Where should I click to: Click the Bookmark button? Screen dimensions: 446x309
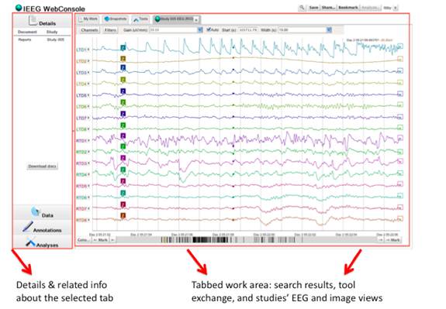pyautogui.click(x=347, y=8)
